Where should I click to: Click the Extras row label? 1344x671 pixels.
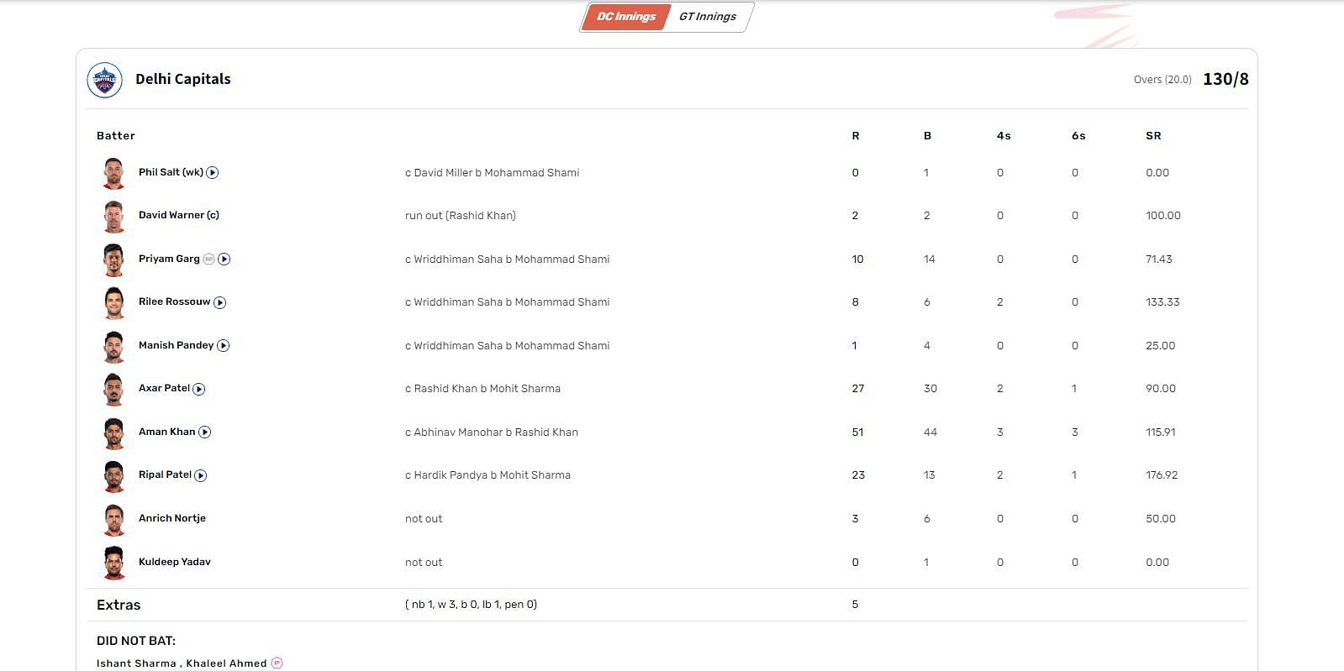pos(119,605)
